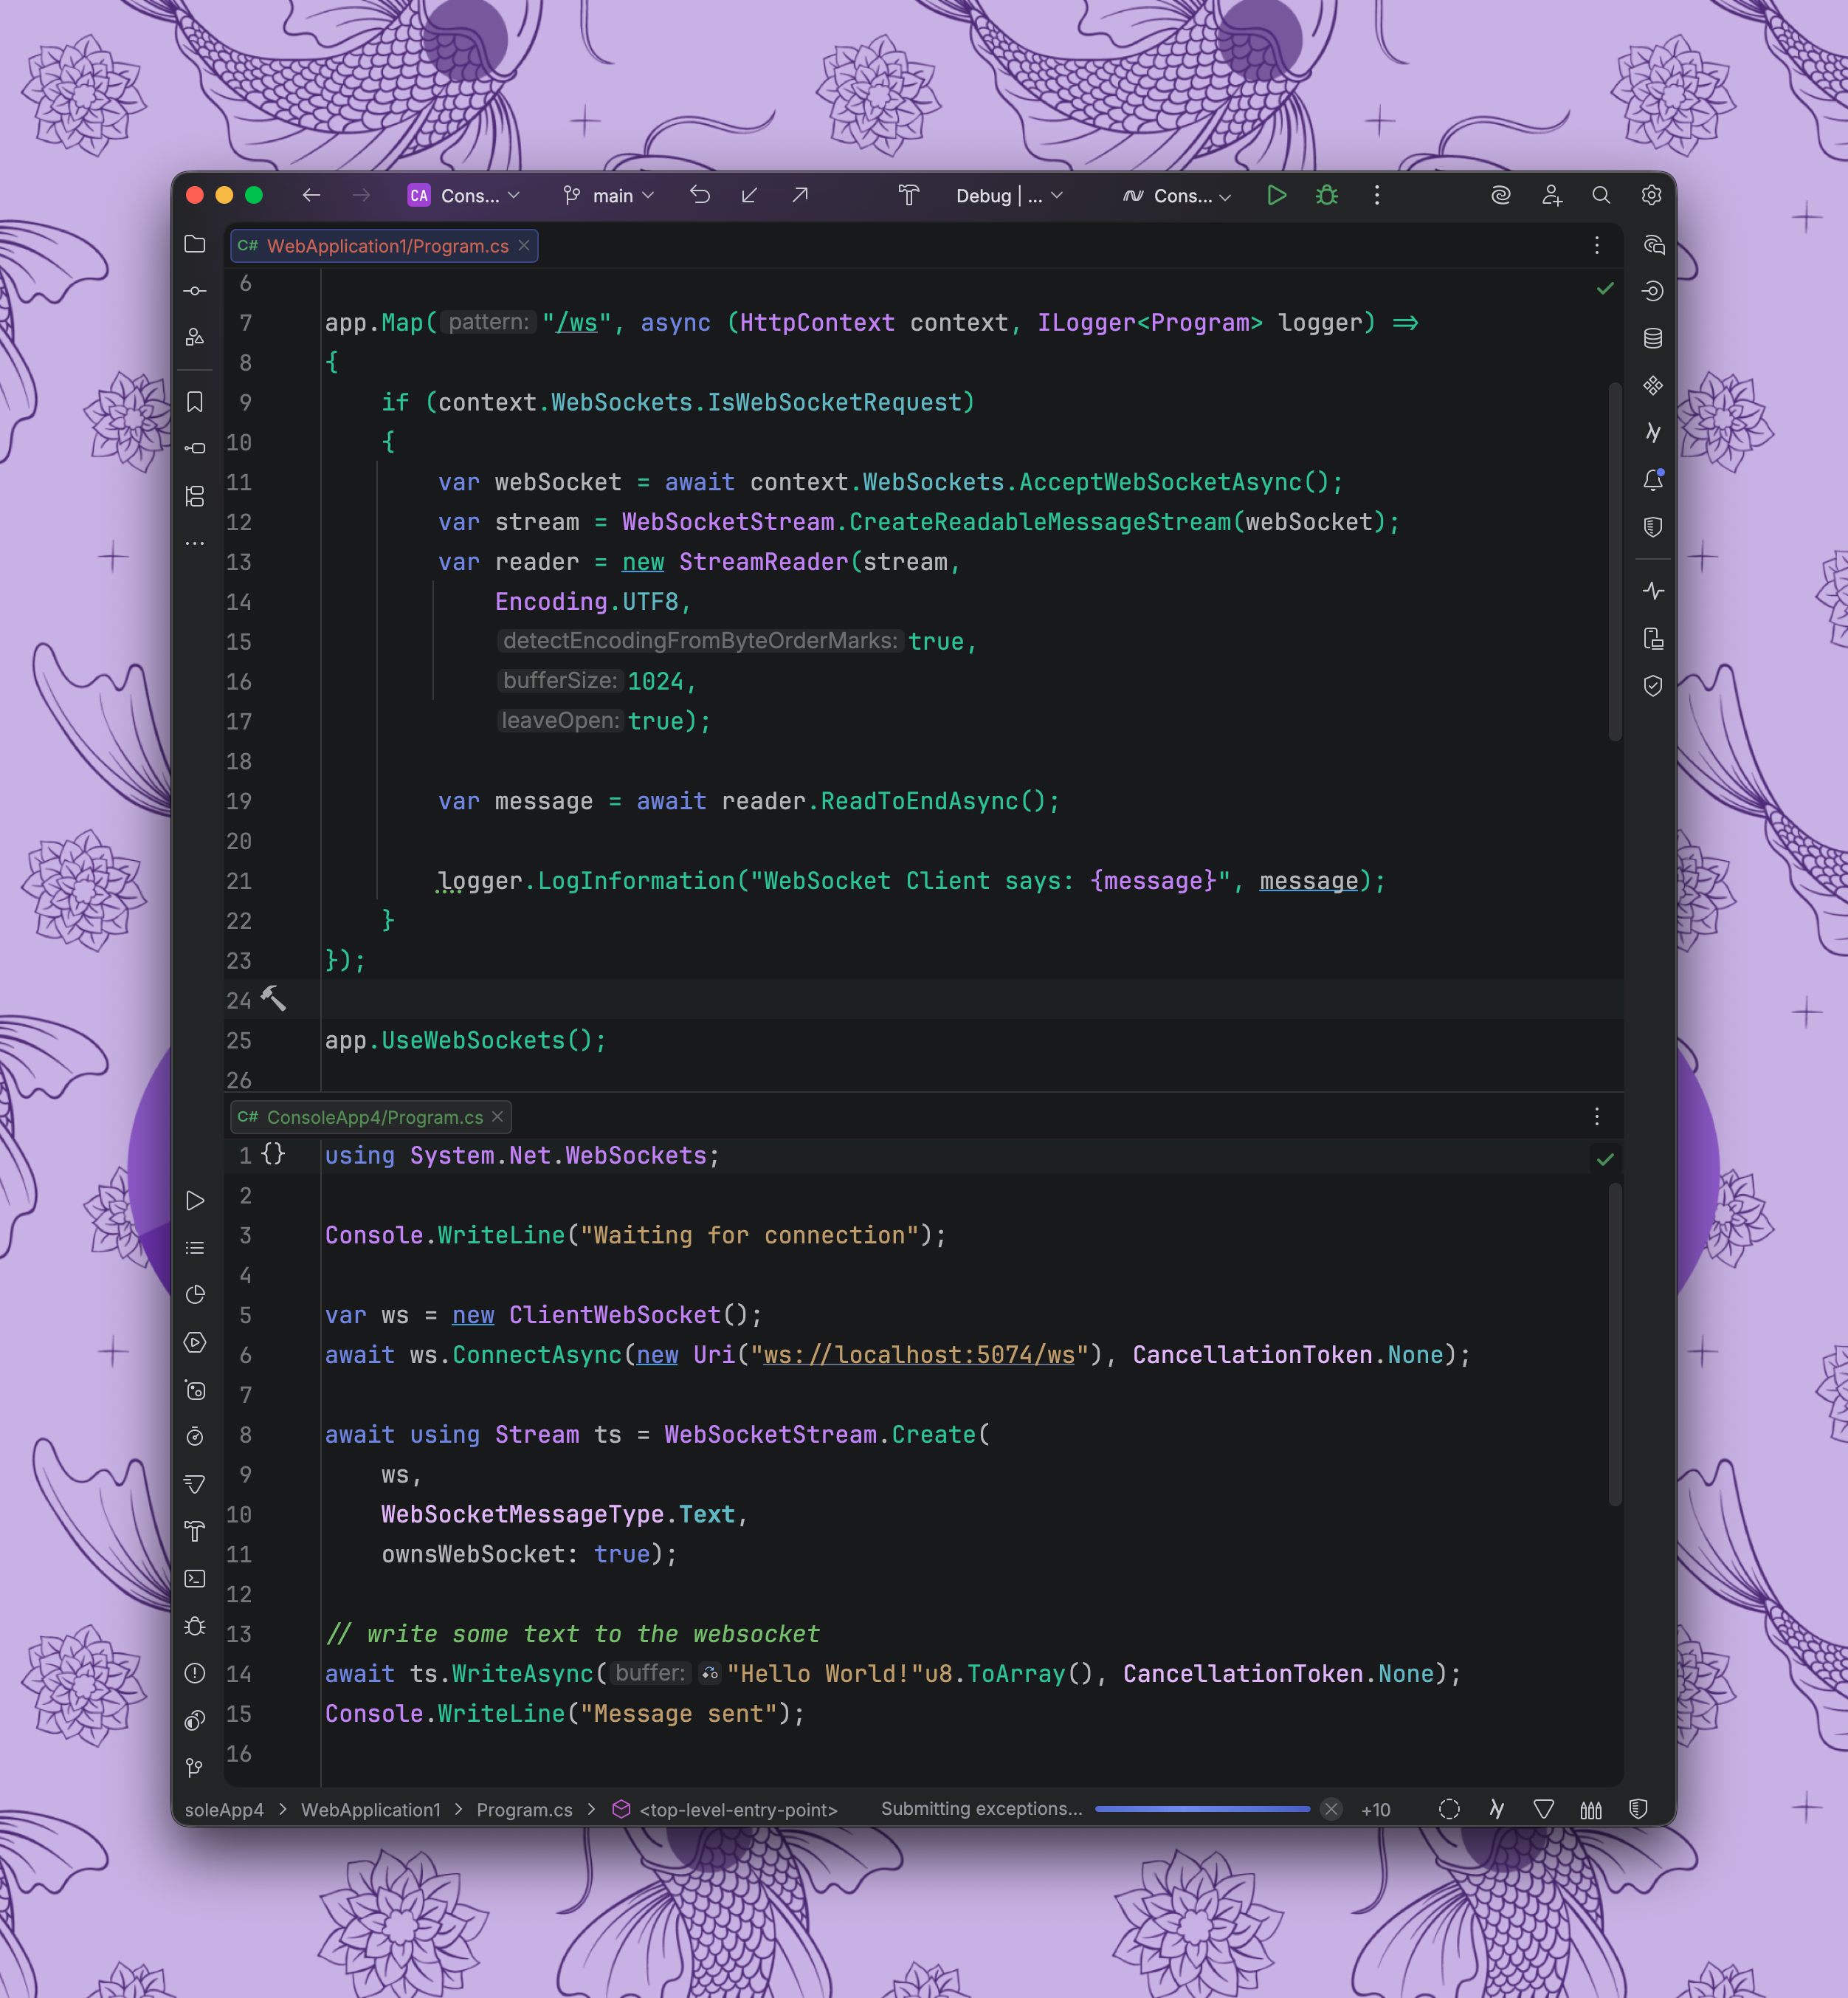Open the AI Assistant swirl icon
Image resolution: width=1848 pixels, height=1998 pixels.
[x=1500, y=195]
